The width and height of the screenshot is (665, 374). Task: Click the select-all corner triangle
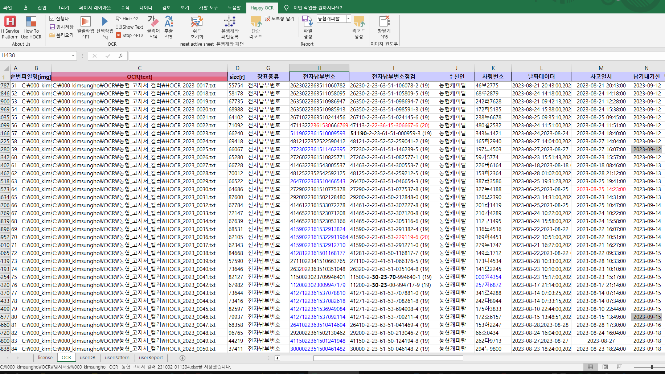tap(5, 68)
